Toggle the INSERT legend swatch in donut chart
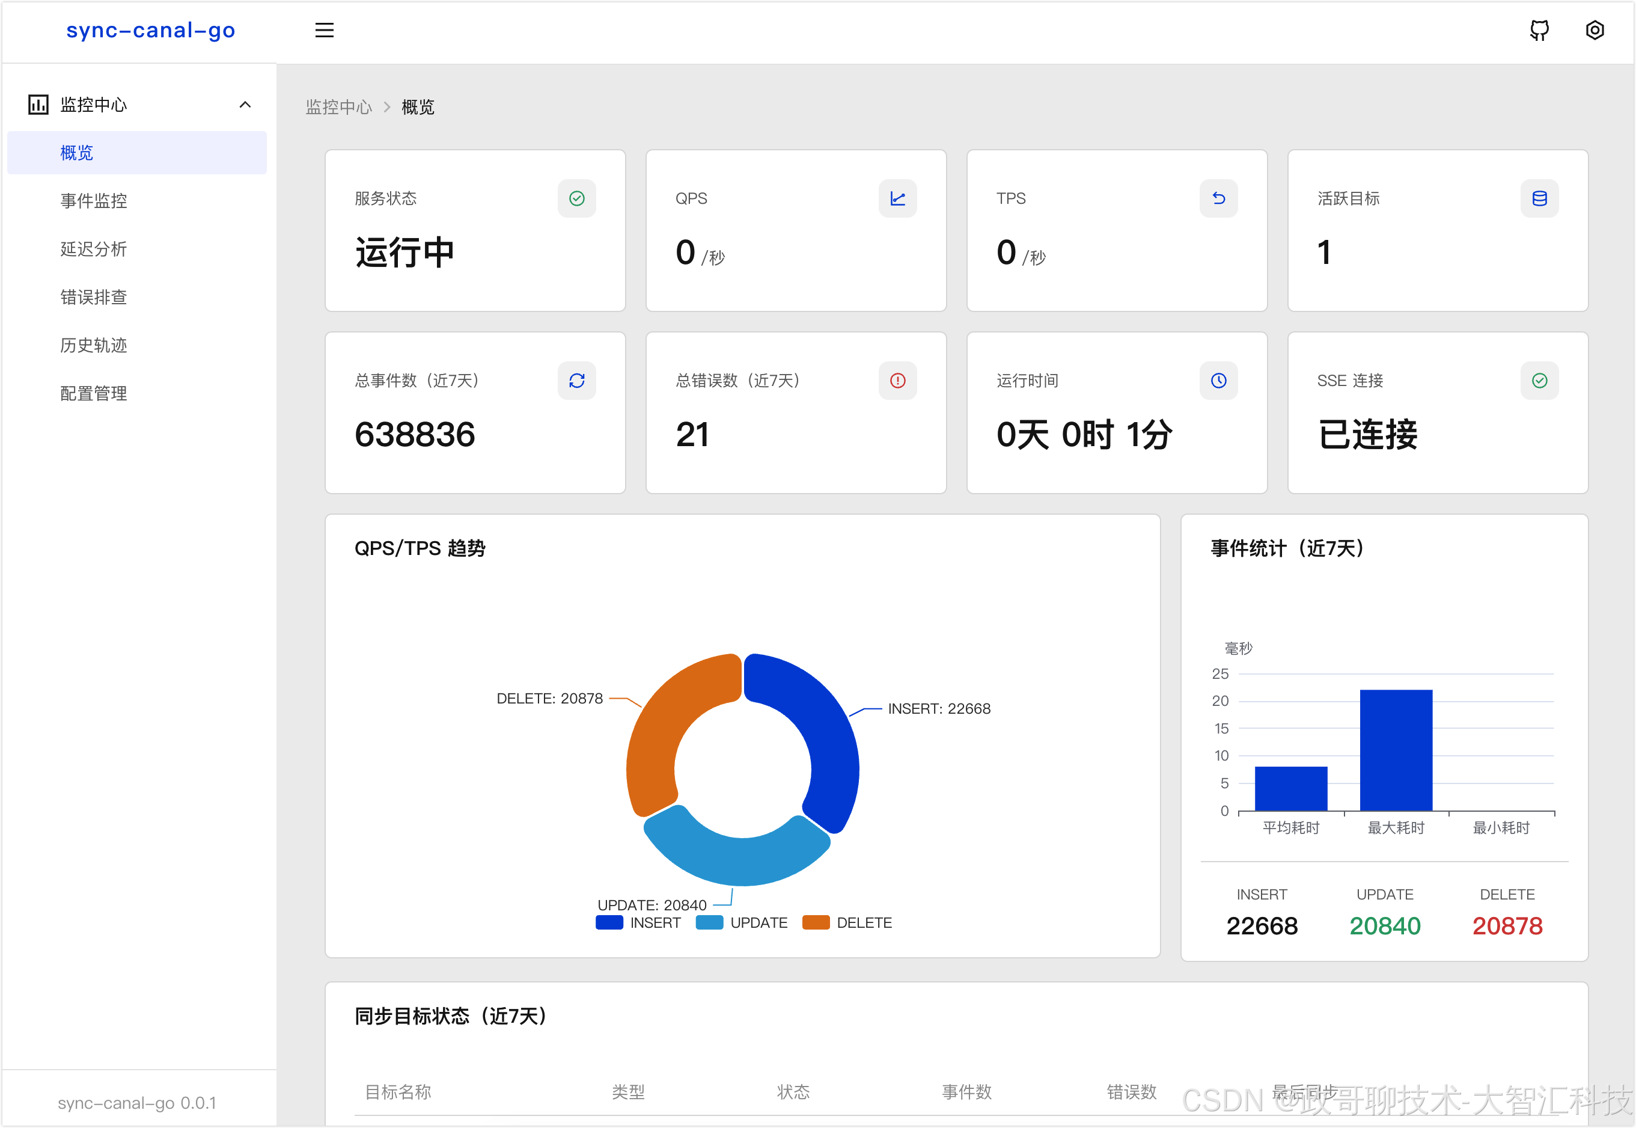 click(x=609, y=922)
